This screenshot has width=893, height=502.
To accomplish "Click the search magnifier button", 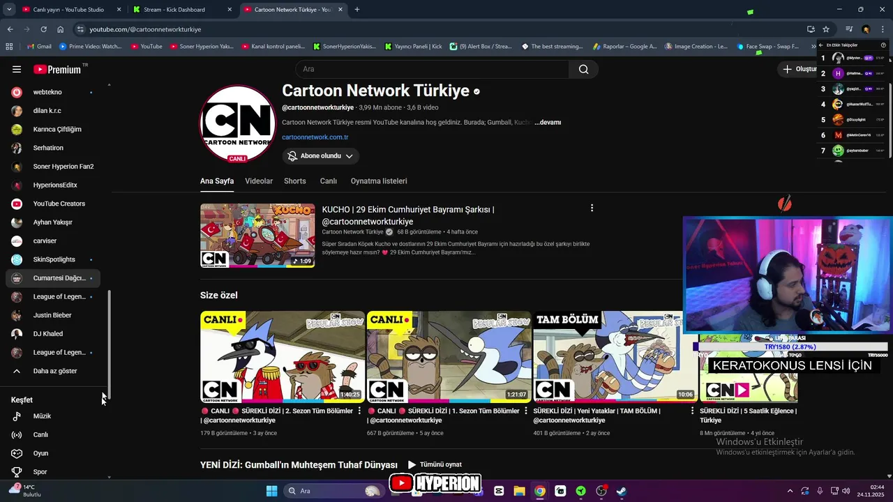I will coord(583,69).
